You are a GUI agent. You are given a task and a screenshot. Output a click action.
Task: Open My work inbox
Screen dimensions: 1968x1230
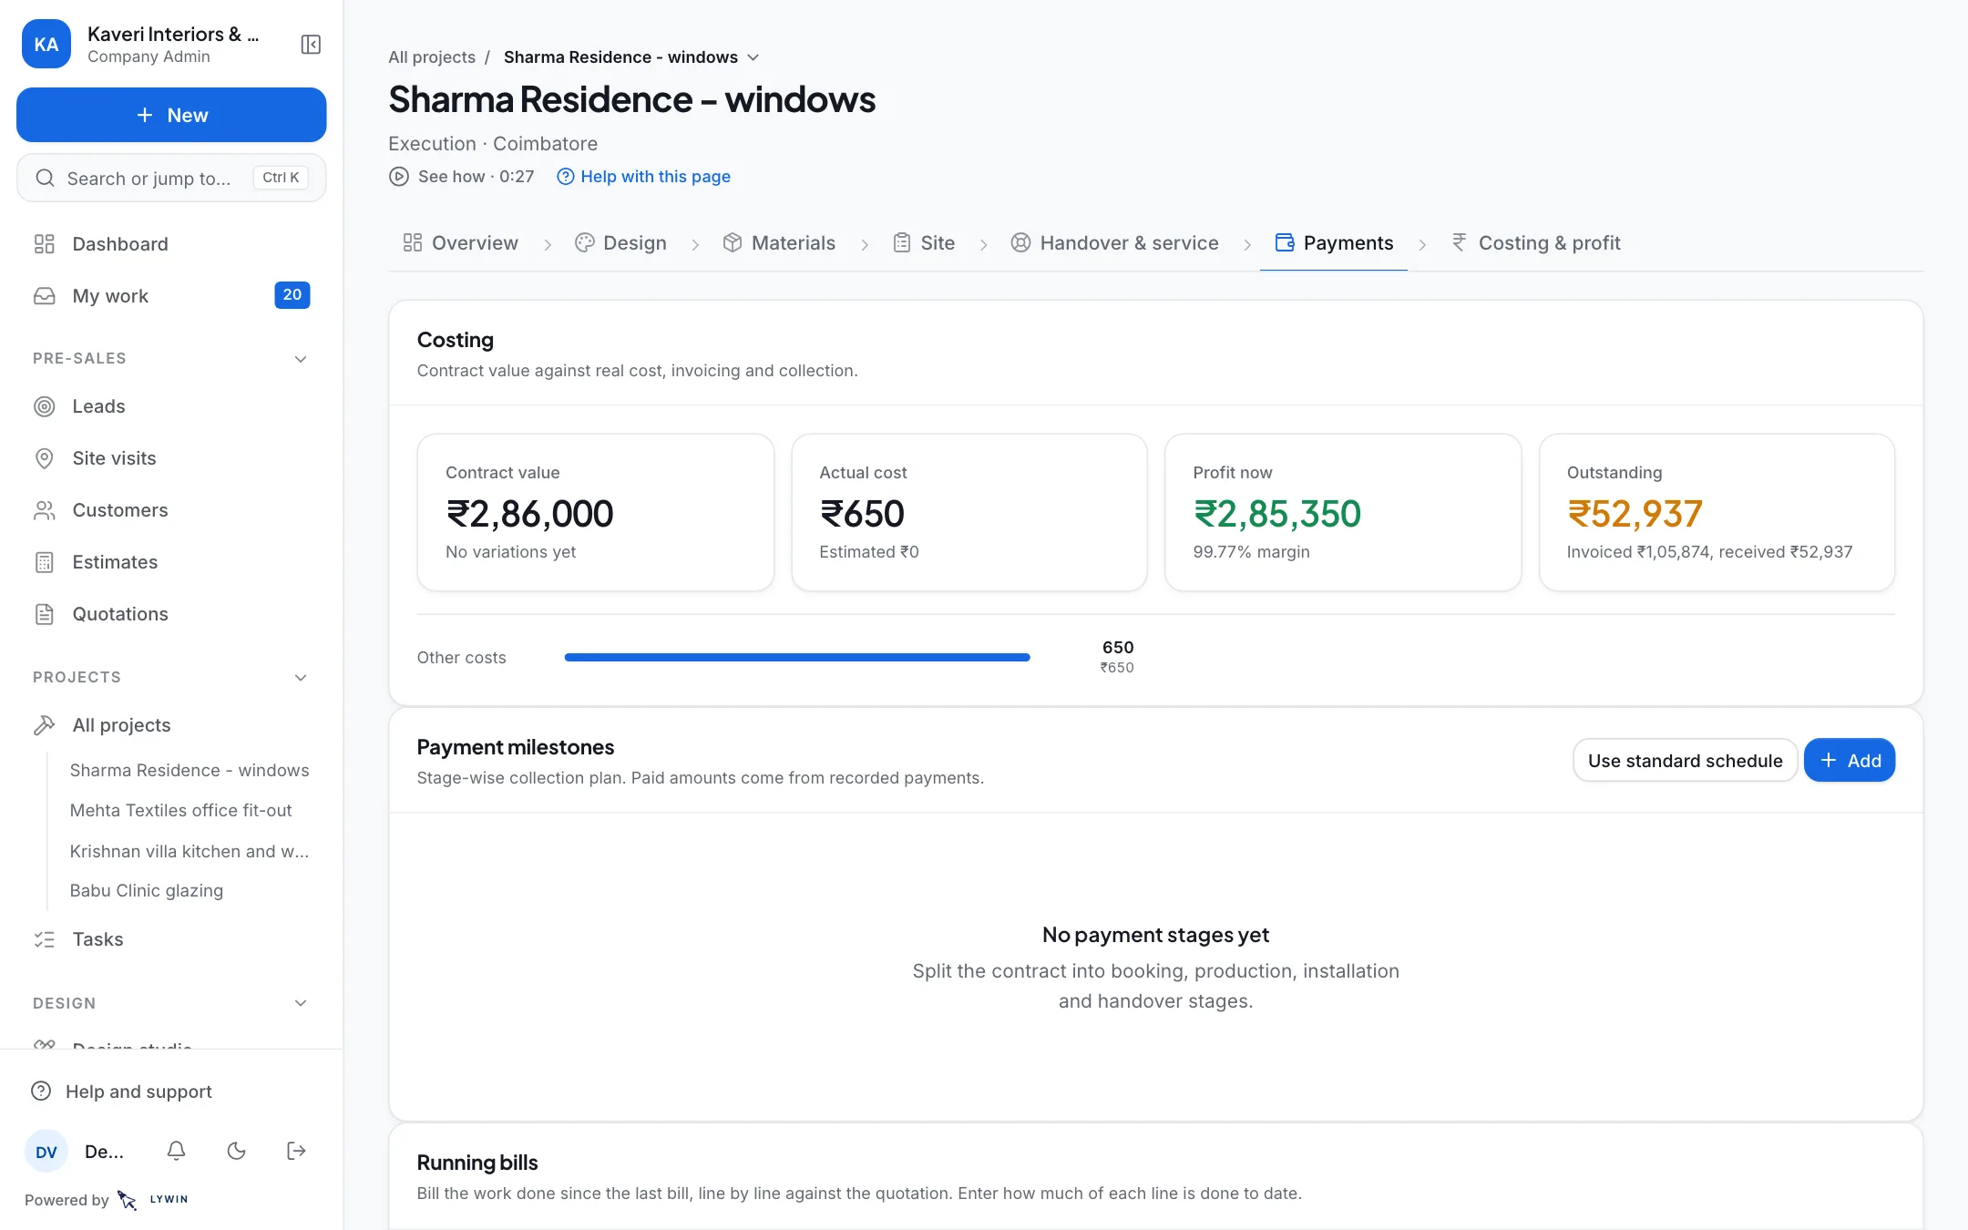click(x=171, y=296)
